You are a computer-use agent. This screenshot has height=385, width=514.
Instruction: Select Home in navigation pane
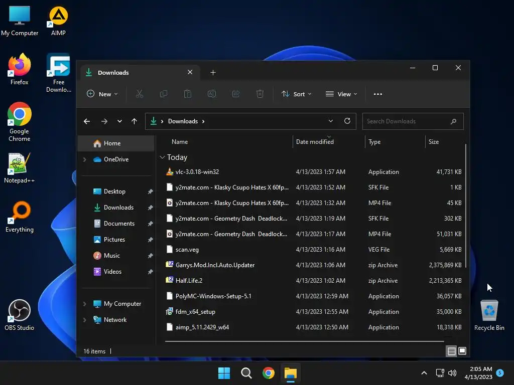(116, 143)
